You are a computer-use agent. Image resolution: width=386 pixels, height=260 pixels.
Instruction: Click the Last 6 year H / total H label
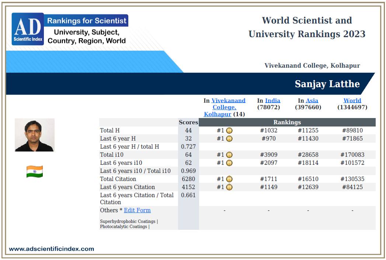(129, 147)
